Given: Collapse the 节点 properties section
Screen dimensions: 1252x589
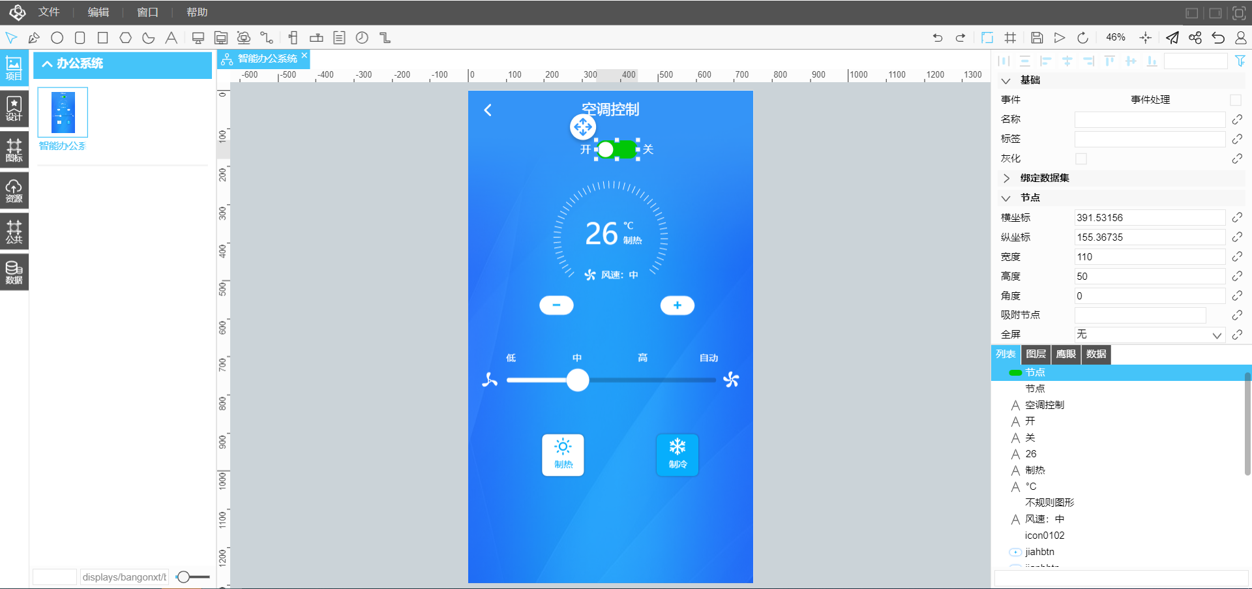Looking at the screenshot, I should (1006, 198).
